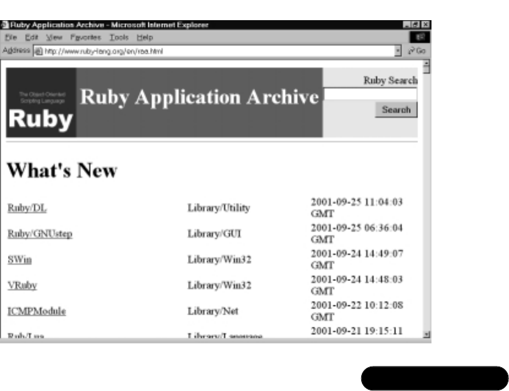Click the Ruby Application Archive banner title
Screen dimensions: 509x391
click(200, 97)
